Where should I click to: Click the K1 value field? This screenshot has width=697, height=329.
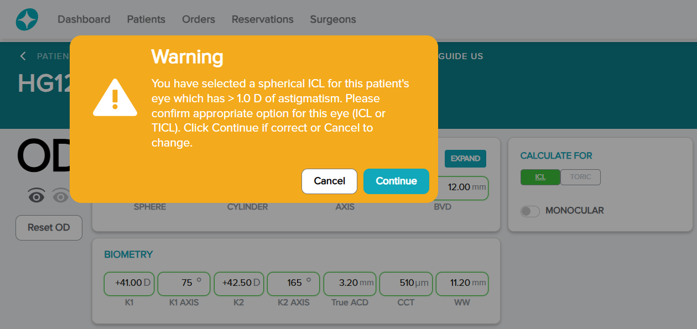click(129, 283)
